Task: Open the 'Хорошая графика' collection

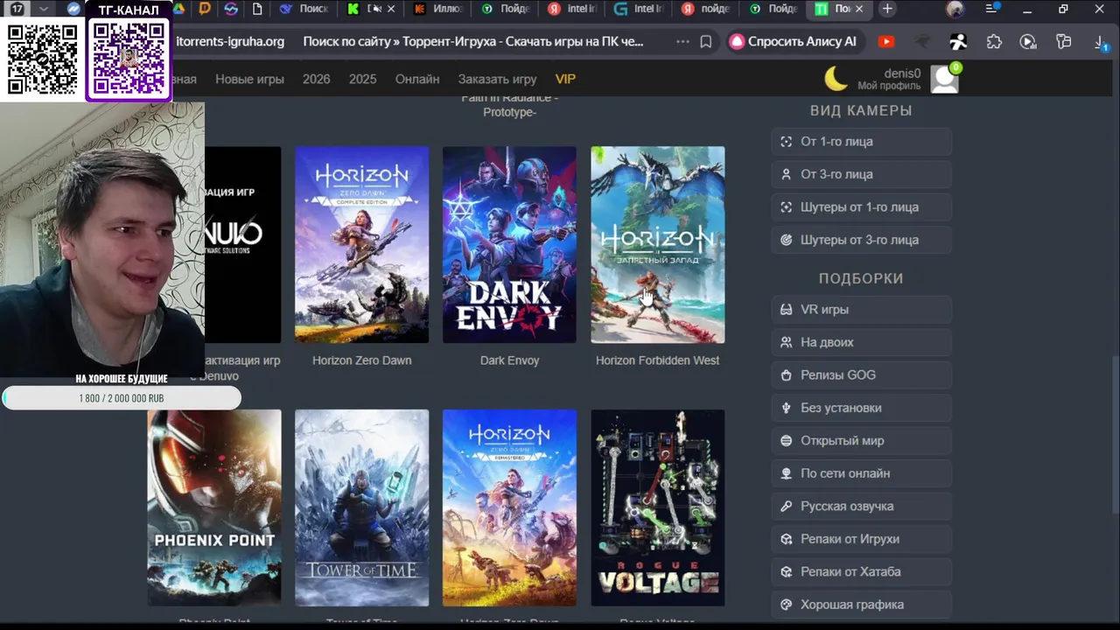Action: pyautogui.click(x=861, y=605)
